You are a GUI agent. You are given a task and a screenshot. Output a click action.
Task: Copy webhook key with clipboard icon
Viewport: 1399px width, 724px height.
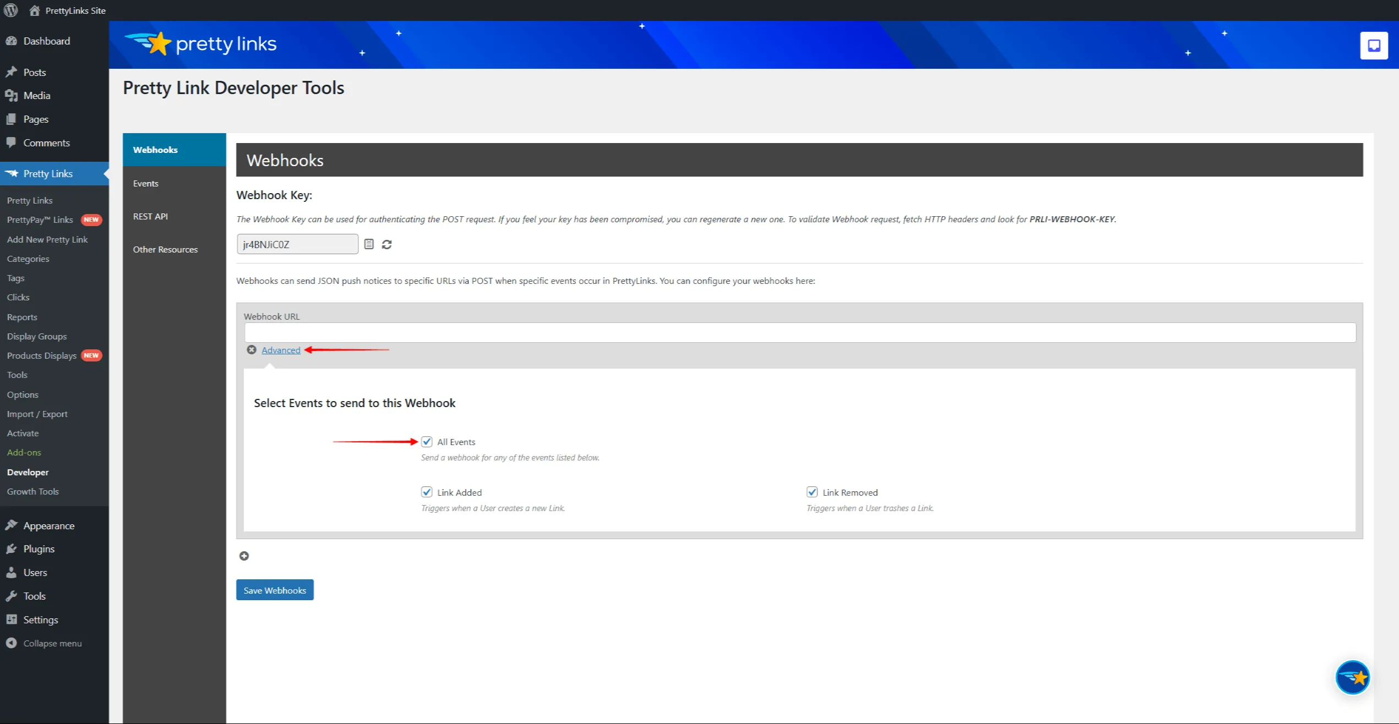[369, 244]
